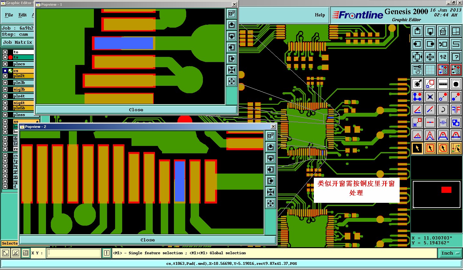This screenshot has height=270, width=463.
Task: Open the Help menu
Action: (x=320, y=15)
